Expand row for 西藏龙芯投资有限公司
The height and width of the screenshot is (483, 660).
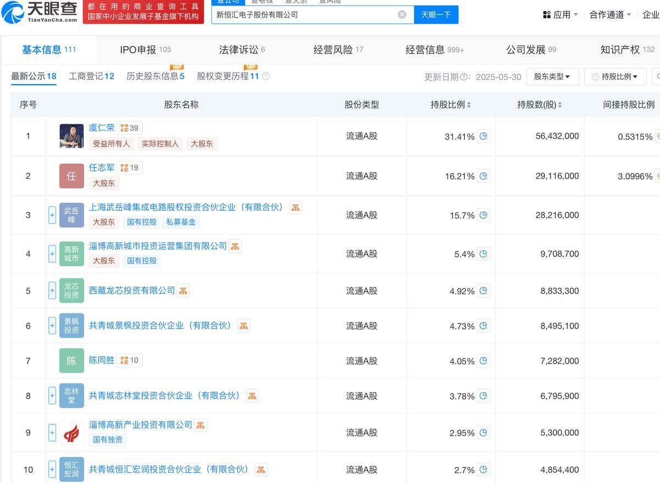(x=52, y=291)
